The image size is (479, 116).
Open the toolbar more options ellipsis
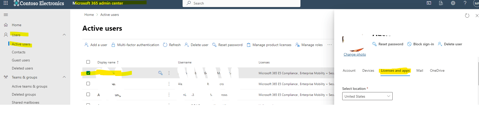tap(329, 45)
